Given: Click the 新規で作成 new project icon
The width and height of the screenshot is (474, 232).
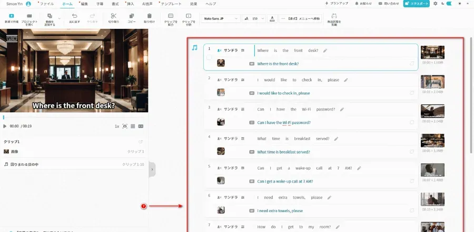Looking at the screenshot, I should coord(11,16).
